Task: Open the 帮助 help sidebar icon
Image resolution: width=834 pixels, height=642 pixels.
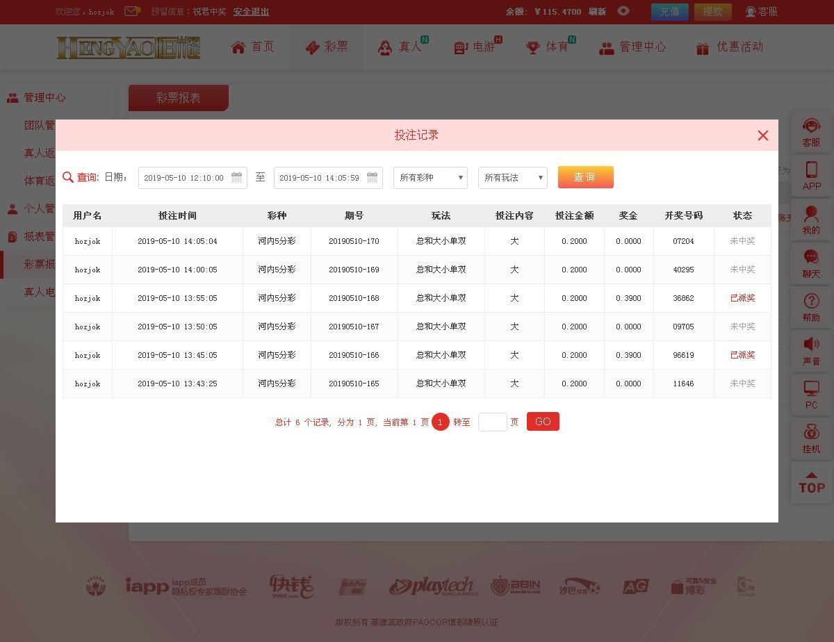Action: click(811, 307)
